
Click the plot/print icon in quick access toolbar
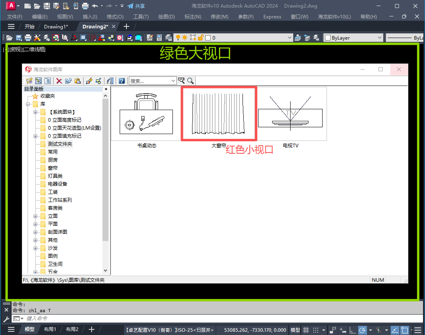85,6
